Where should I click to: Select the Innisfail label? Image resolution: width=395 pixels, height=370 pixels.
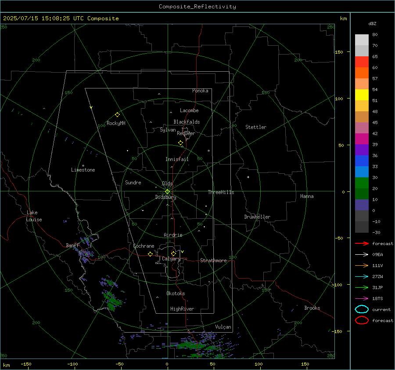coord(177,159)
